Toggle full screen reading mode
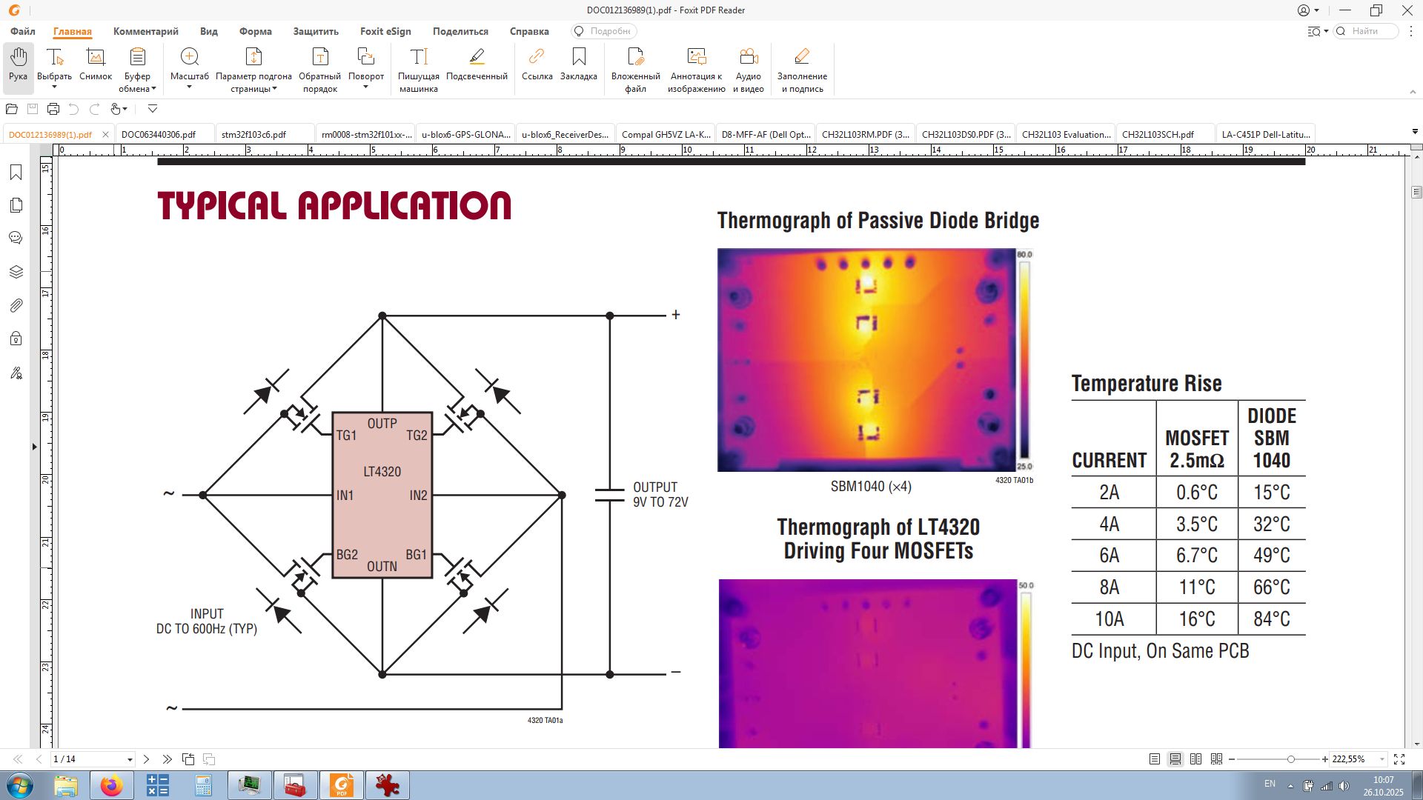Screen dimensions: 1423x800 pyautogui.click(x=1399, y=759)
